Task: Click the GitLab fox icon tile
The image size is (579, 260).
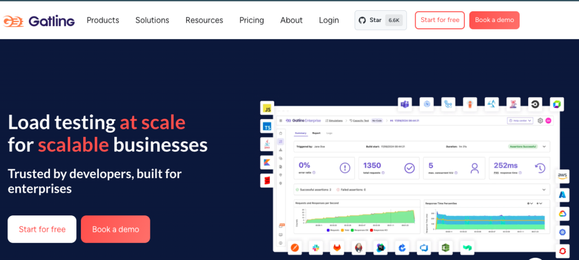Action: click(336, 248)
